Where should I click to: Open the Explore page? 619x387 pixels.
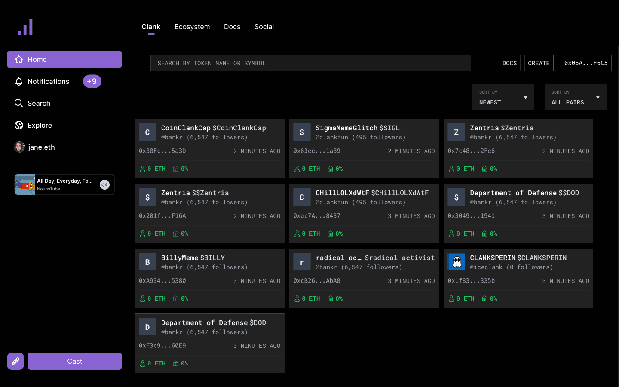click(x=40, y=125)
